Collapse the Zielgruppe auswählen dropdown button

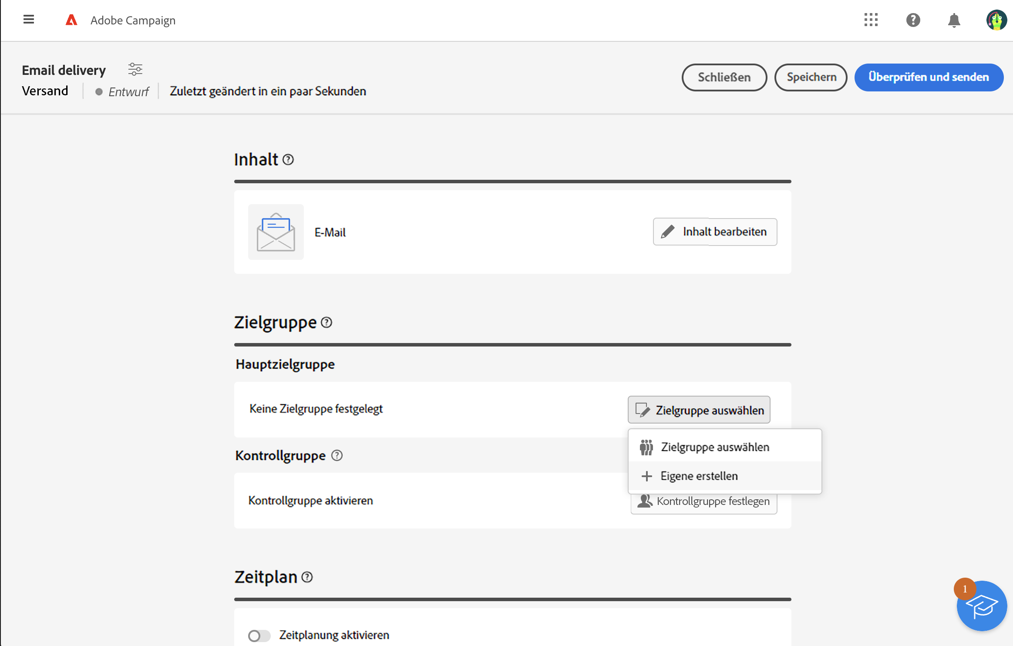[x=699, y=410]
